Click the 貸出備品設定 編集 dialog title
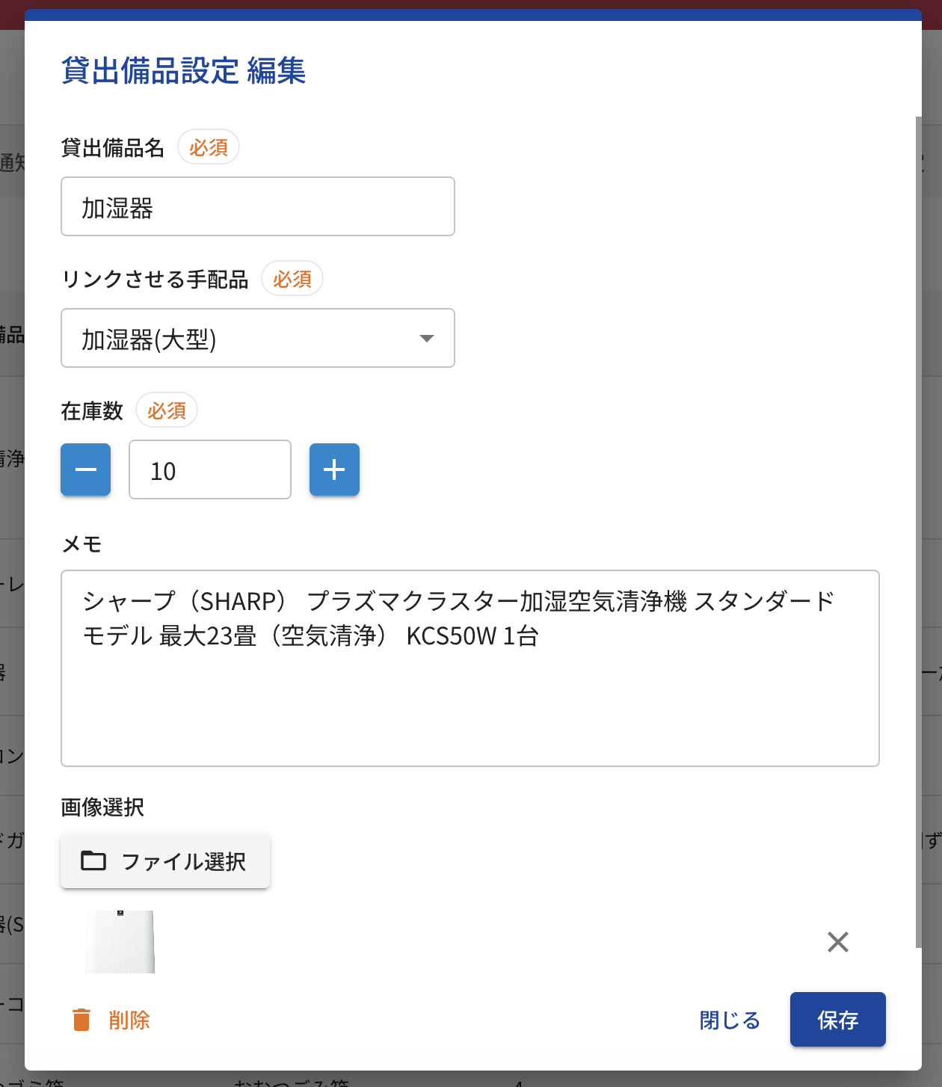Image resolution: width=942 pixels, height=1087 pixels. tap(183, 71)
